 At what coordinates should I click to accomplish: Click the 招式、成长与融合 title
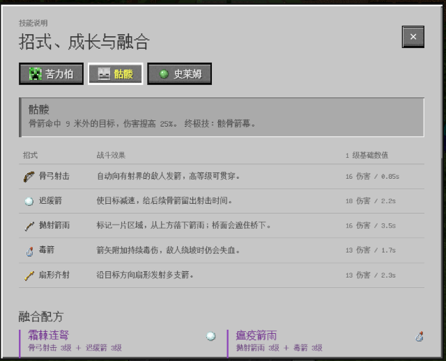click(84, 42)
